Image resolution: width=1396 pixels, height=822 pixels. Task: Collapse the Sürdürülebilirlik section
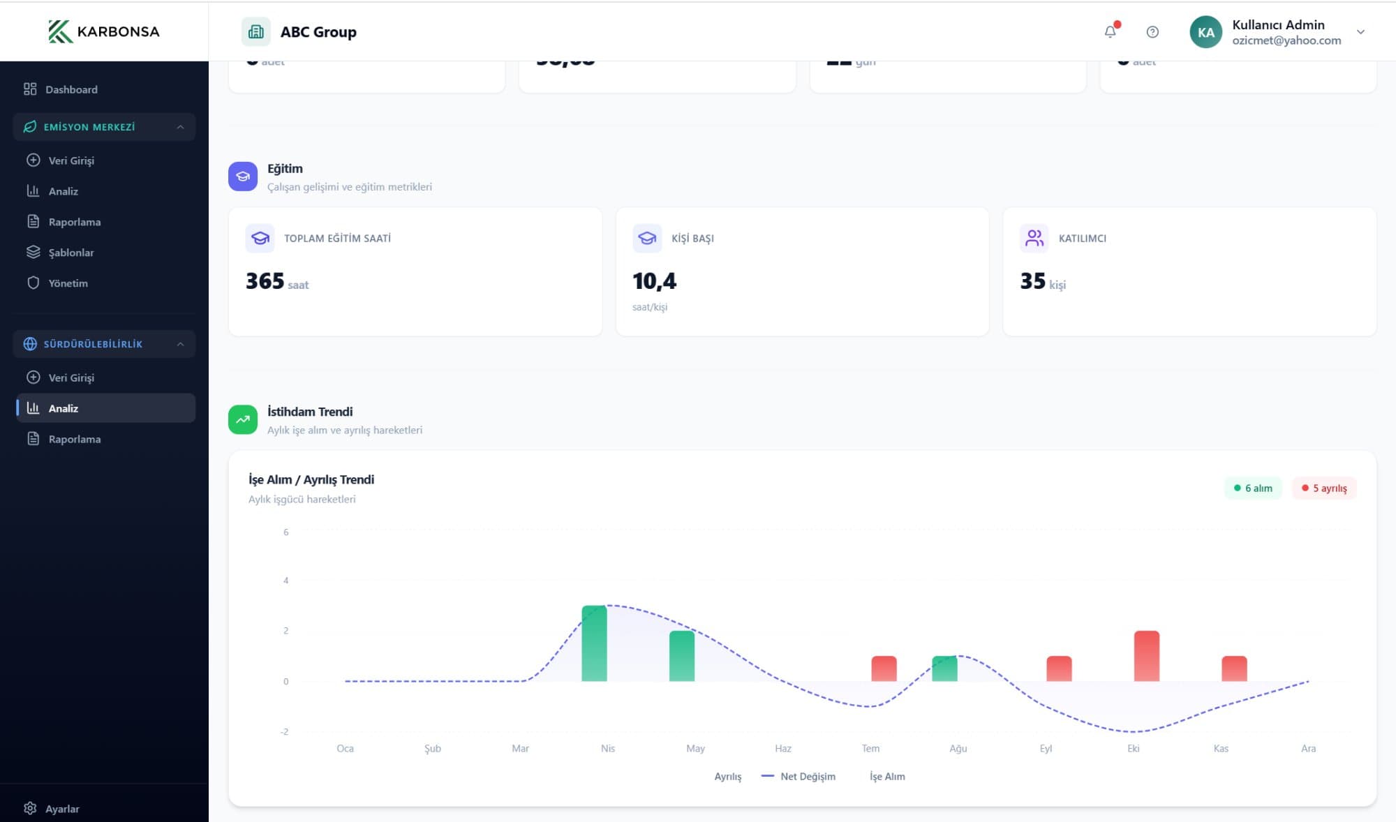(180, 344)
